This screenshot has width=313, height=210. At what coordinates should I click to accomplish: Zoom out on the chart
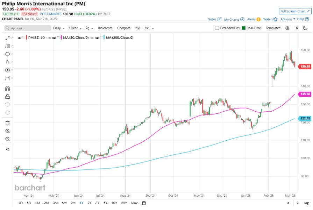[x=7, y=139]
